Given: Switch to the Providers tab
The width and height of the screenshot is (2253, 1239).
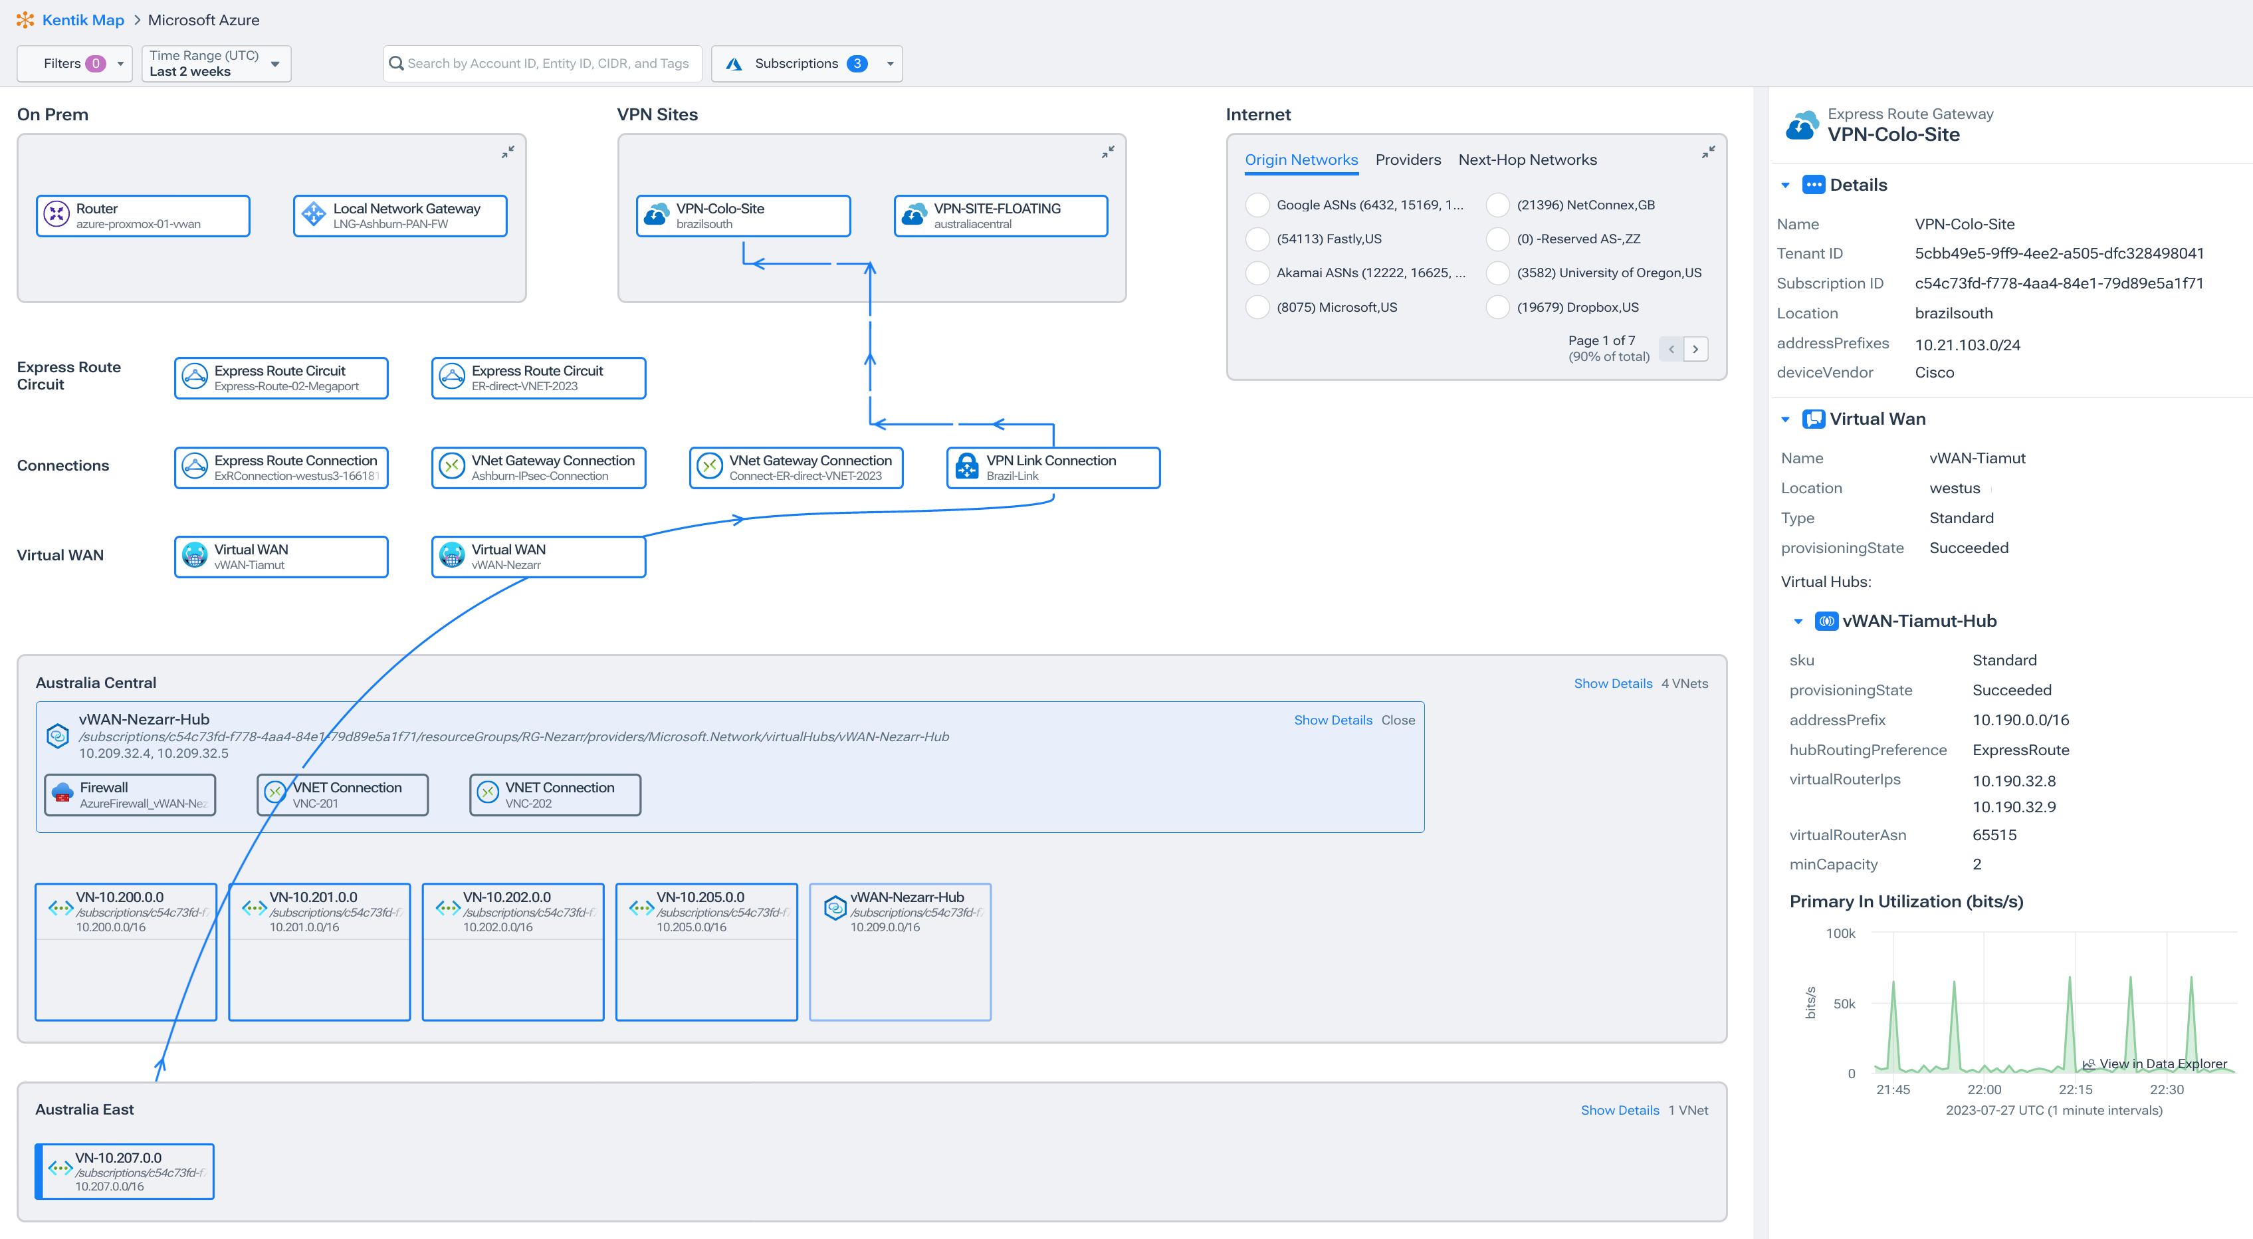Looking at the screenshot, I should pos(1408,160).
